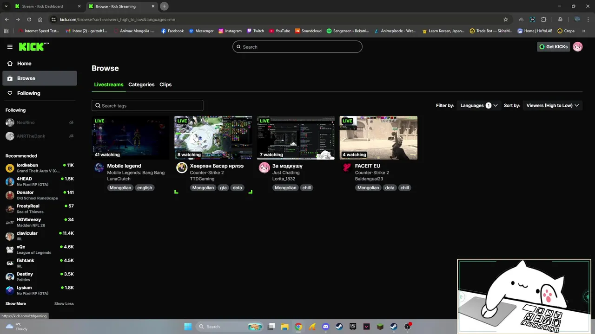
Task: Click Baldanguai23 channel avatar
Action: pyautogui.click(x=347, y=168)
